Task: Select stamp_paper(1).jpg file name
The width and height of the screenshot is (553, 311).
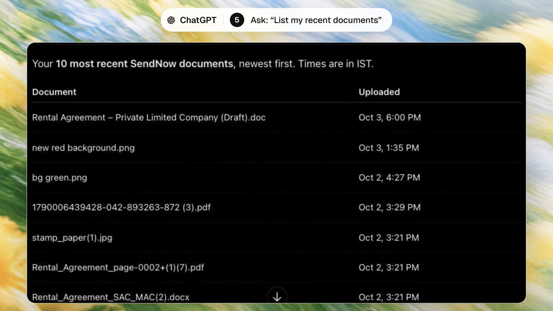Action: coord(72,238)
